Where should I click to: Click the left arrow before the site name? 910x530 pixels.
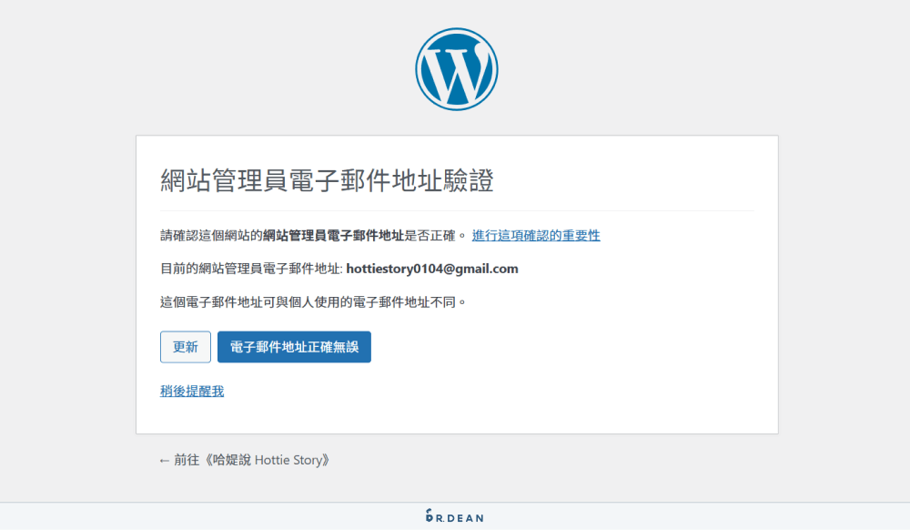coord(164,460)
